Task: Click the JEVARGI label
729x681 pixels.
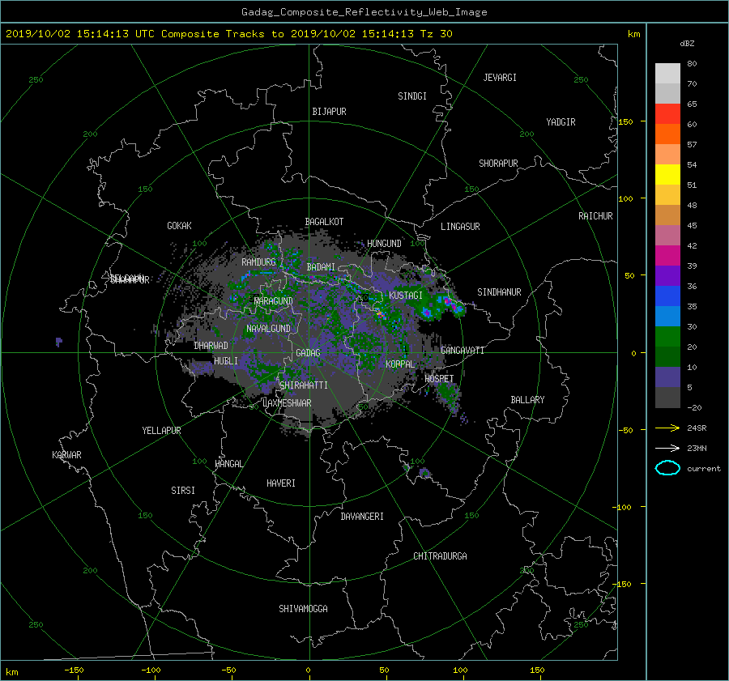Action: click(500, 78)
